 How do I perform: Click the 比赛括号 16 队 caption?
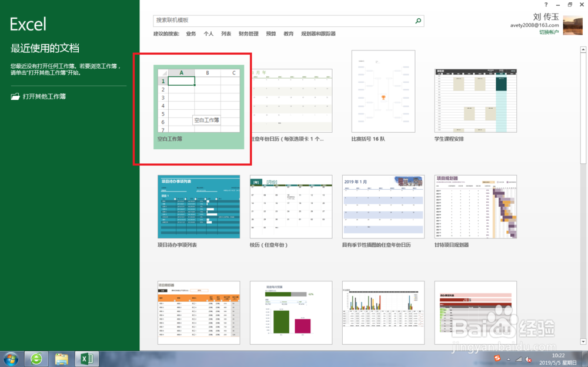coord(368,139)
